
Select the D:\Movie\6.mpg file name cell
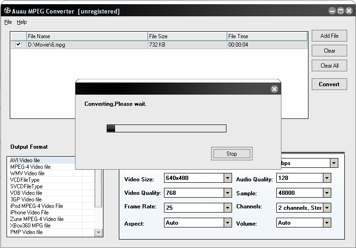(x=87, y=45)
